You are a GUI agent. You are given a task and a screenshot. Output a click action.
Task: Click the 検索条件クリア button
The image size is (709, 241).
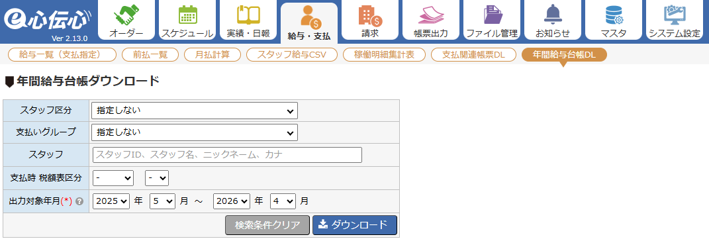coord(267,225)
